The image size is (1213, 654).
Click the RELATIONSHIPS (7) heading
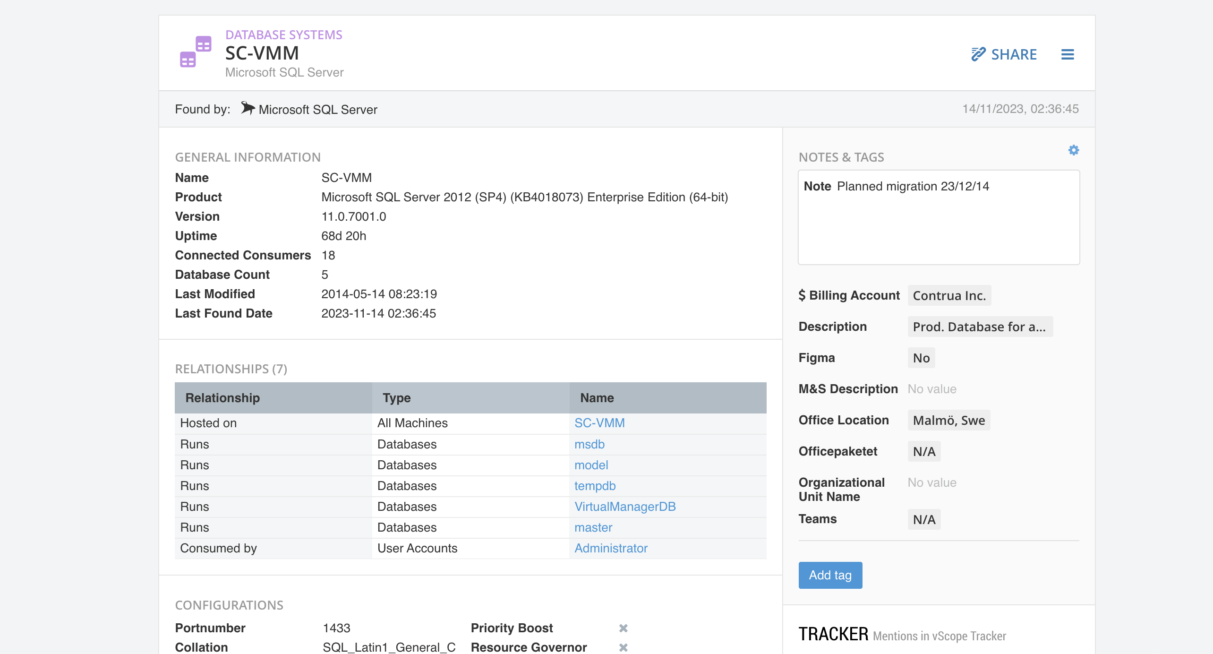(231, 369)
